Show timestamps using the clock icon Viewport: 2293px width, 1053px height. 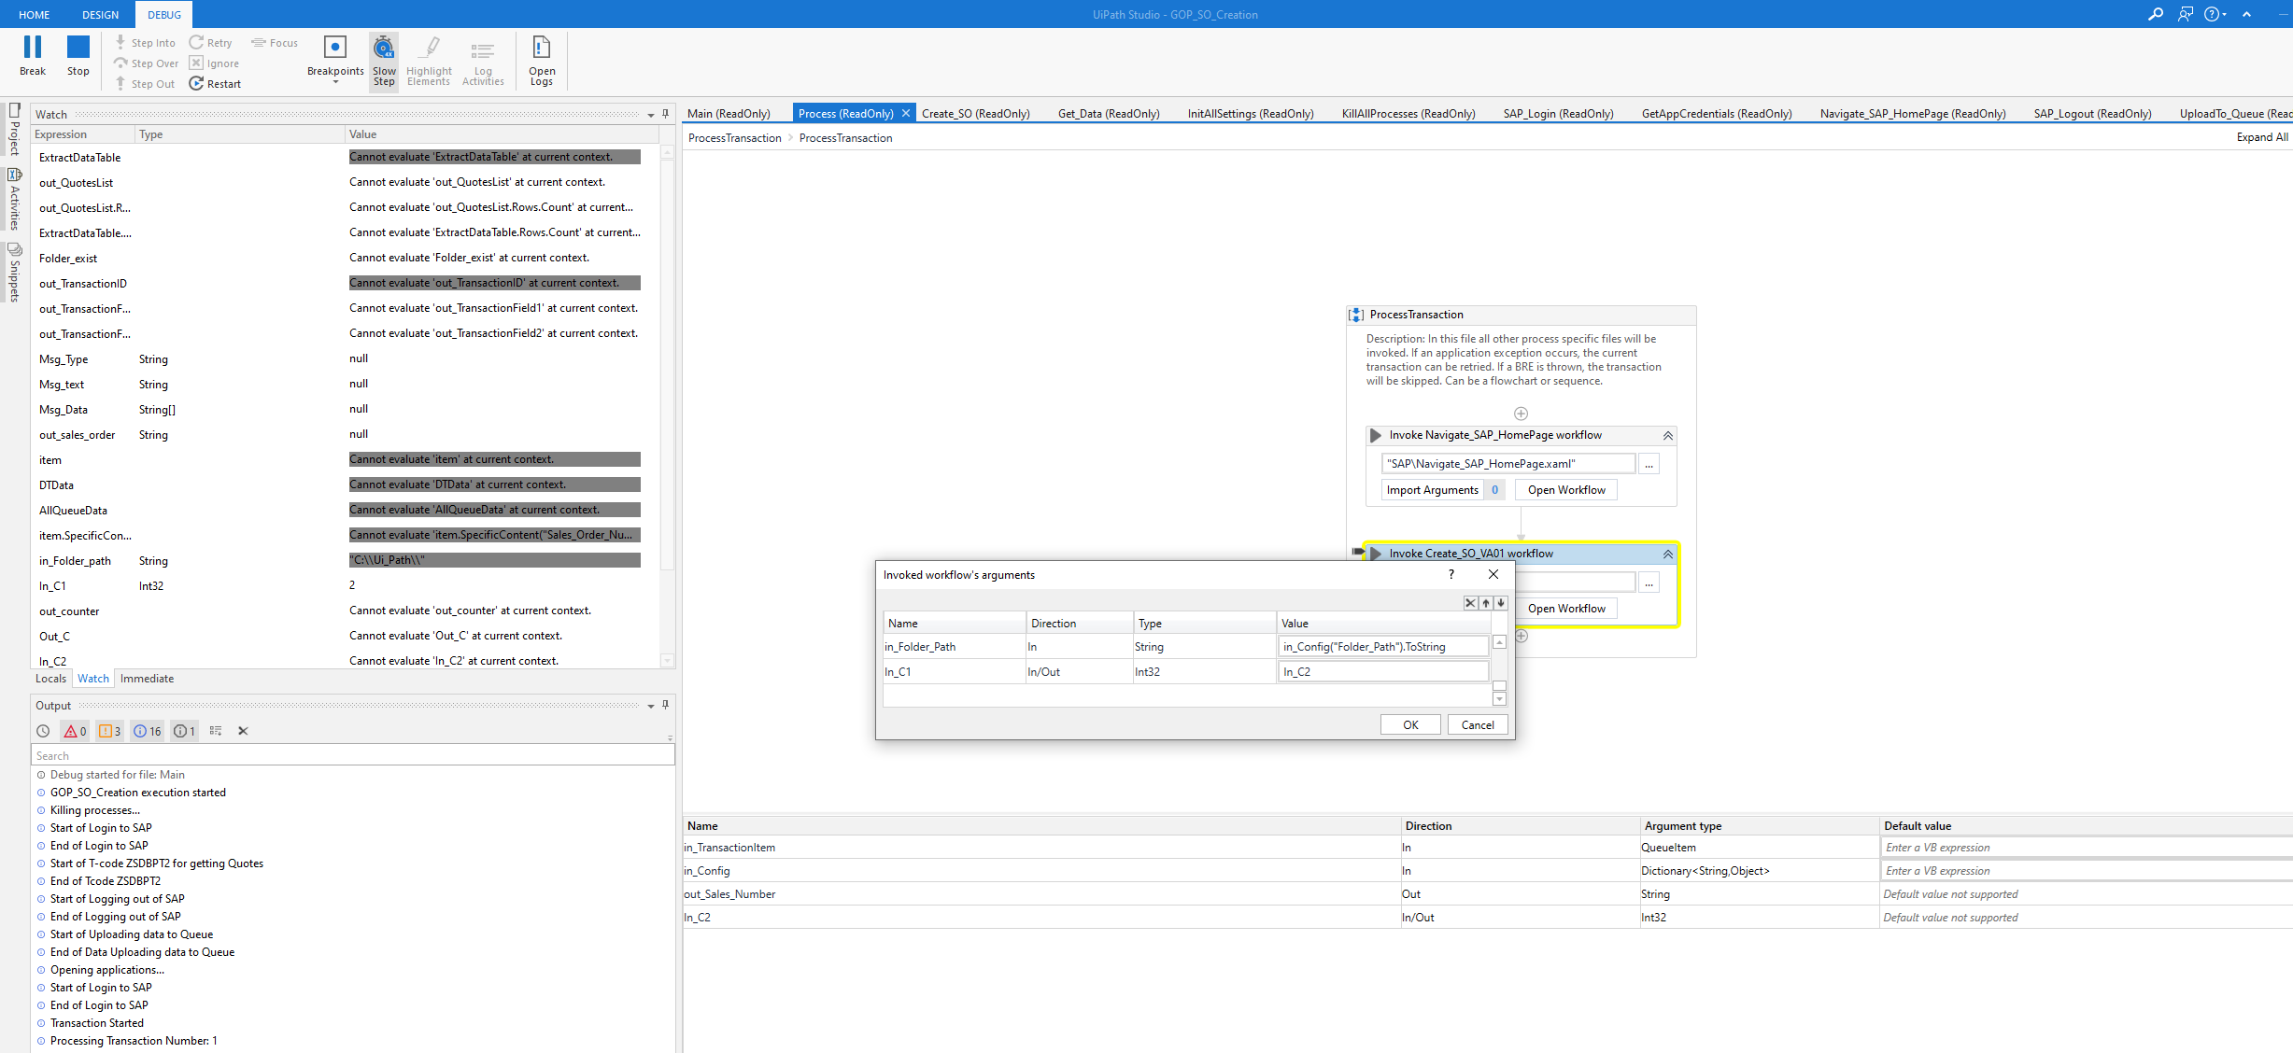[x=43, y=731]
